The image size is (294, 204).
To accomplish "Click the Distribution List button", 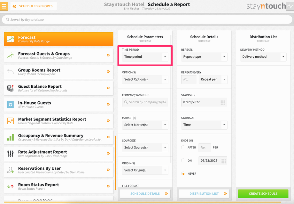I will pos(204,194).
